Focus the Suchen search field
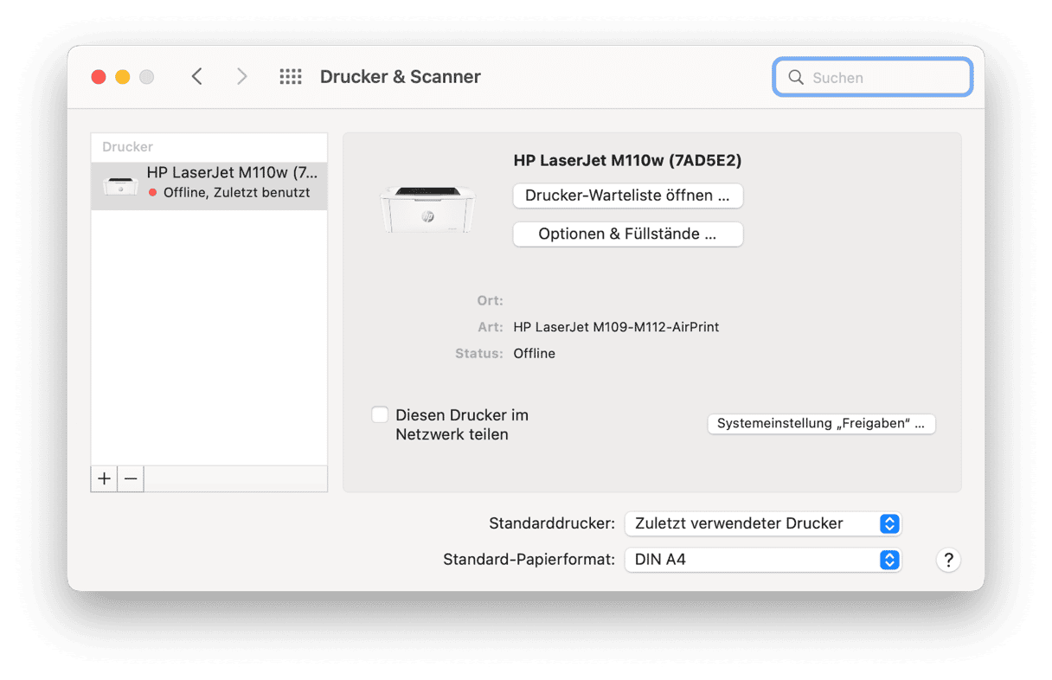This screenshot has height=680, width=1052. 873,78
